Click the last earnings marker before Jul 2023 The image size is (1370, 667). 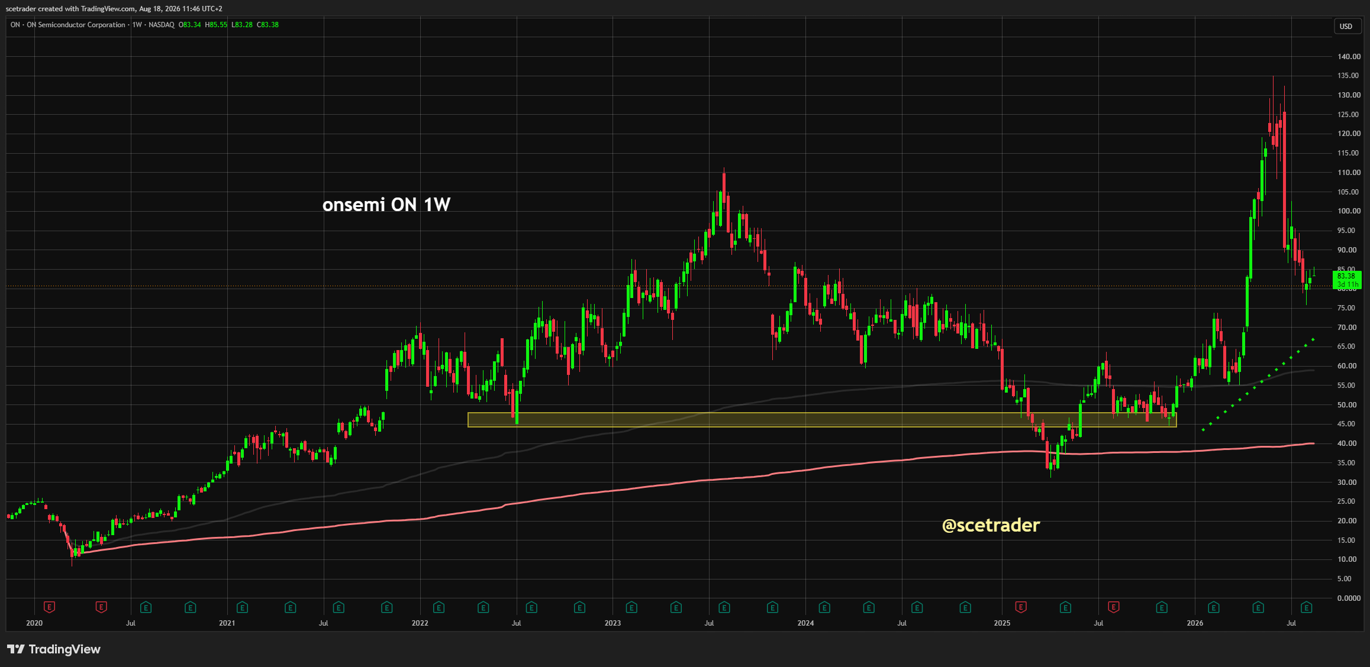click(x=676, y=607)
